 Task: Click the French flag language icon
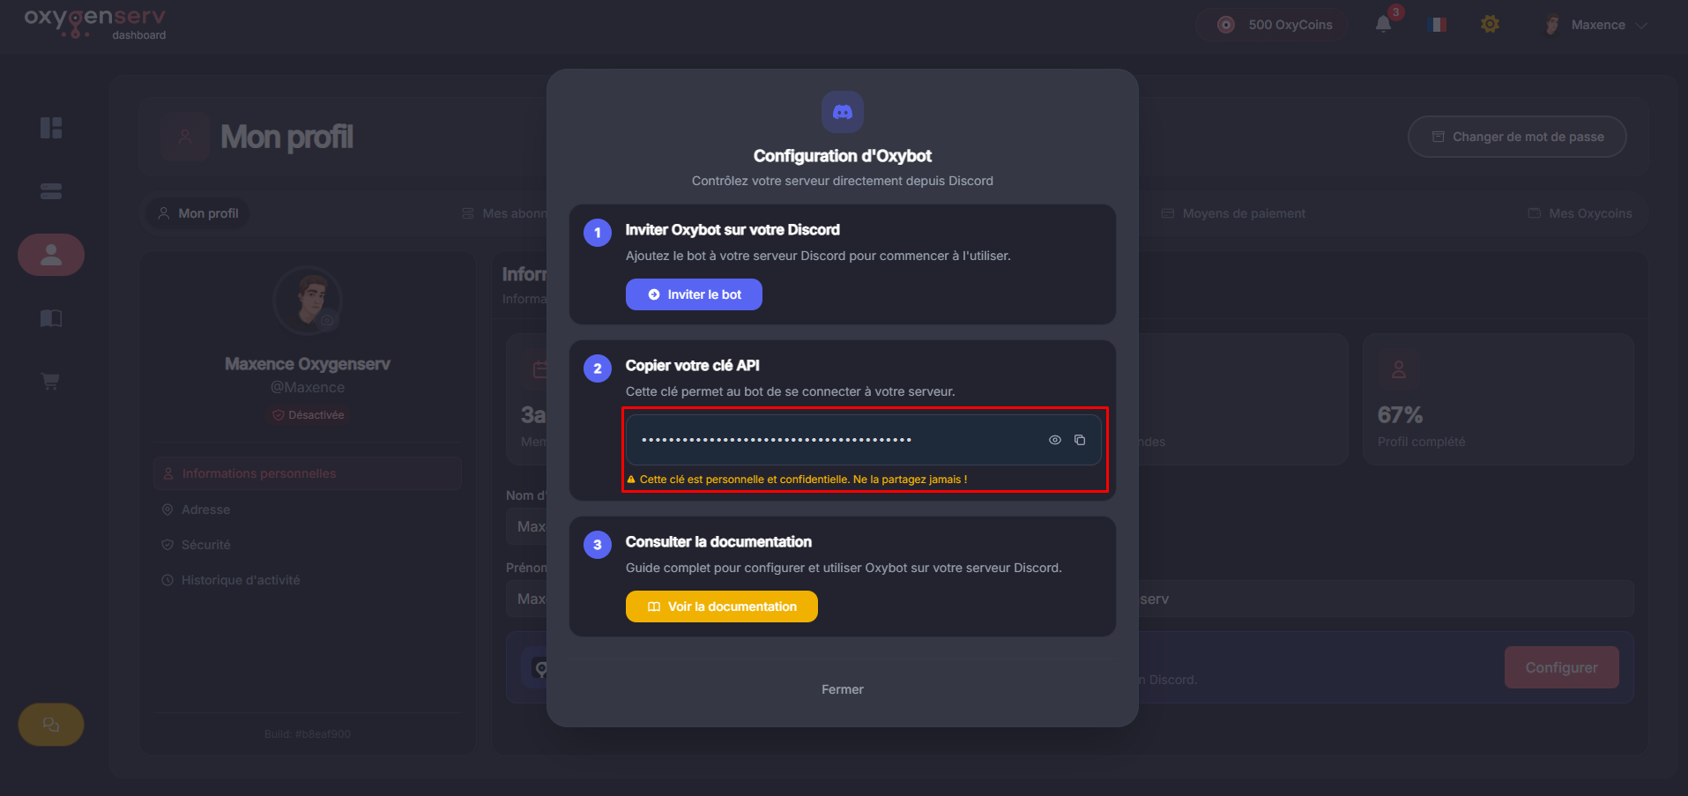click(x=1437, y=25)
